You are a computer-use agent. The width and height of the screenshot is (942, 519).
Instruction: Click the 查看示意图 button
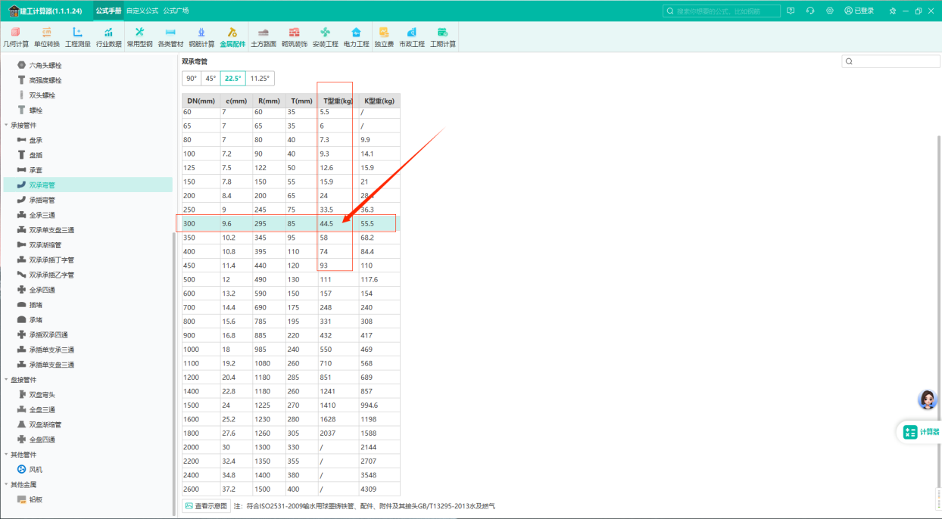coord(205,505)
